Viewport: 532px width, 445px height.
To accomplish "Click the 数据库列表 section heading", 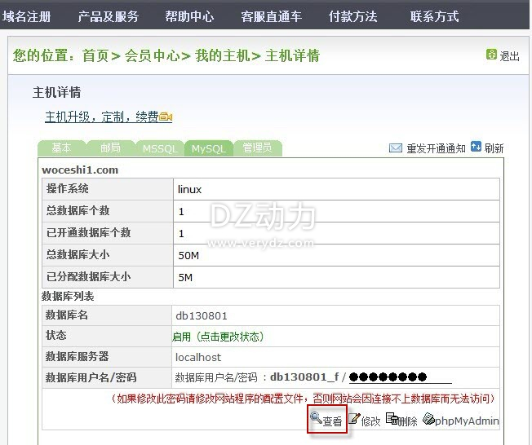I will (68, 296).
